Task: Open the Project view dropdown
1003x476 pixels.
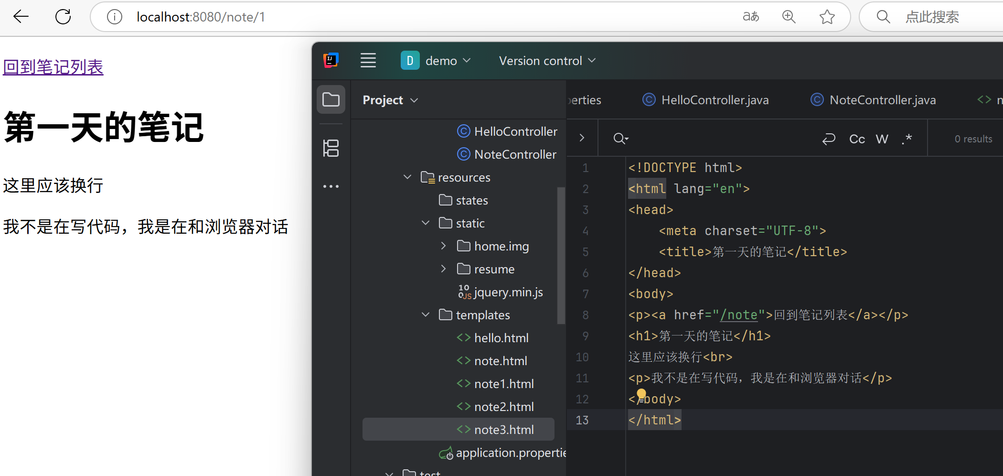Action: (390, 100)
